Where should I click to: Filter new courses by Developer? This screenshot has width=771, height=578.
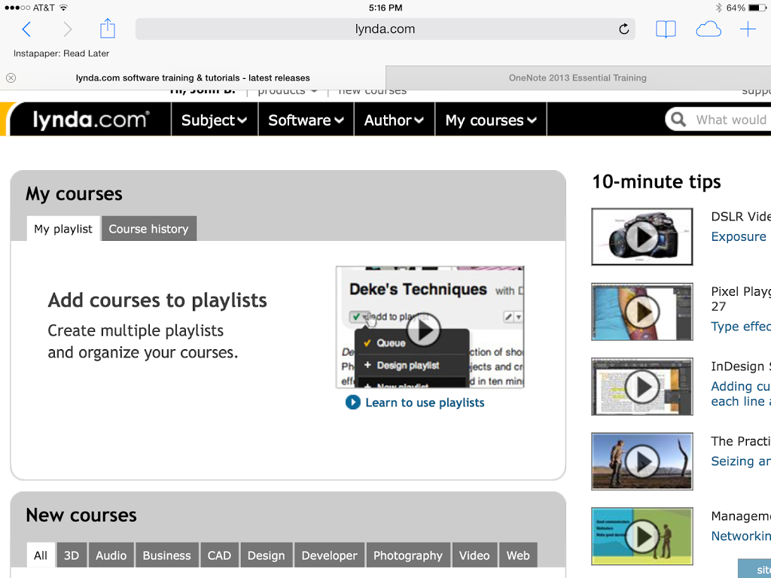[x=330, y=555]
